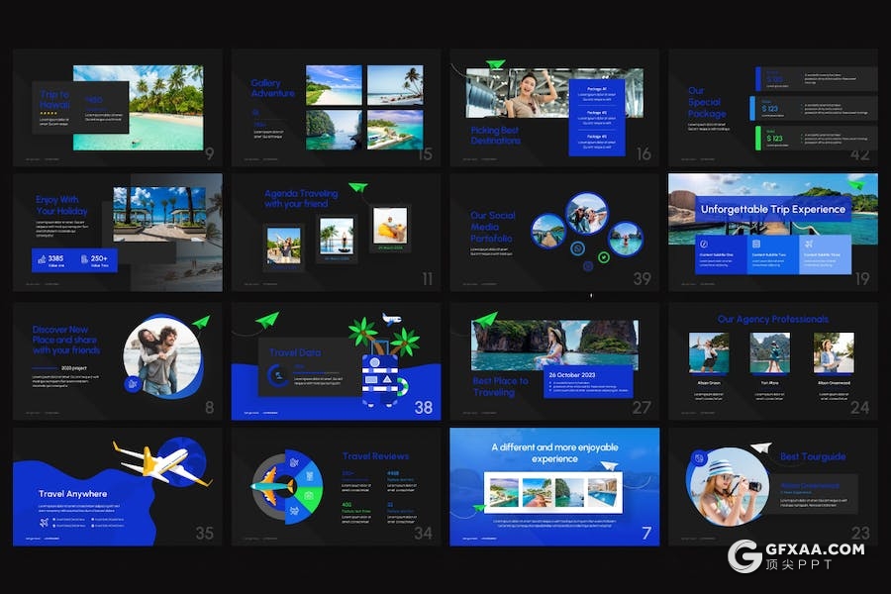The width and height of the screenshot is (891, 594).
Task: Click the woman with camera photo on Tourguide slide
Action: click(x=727, y=485)
